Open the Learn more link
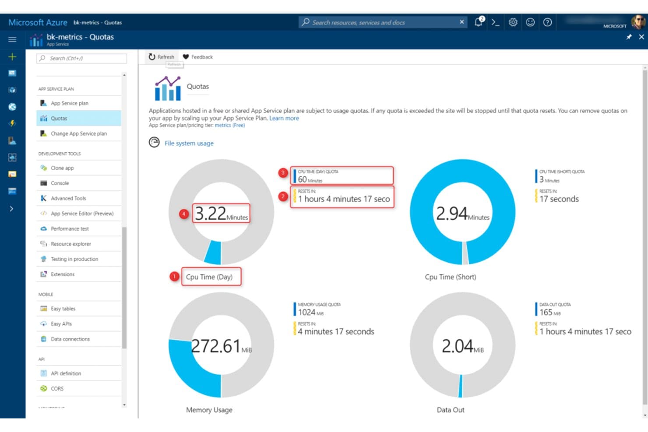This screenshot has width=648, height=432. coord(284,118)
